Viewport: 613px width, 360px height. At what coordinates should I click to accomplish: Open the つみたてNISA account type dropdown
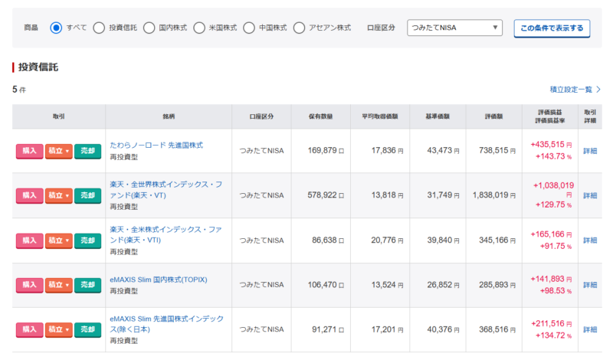click(x=454, y=28)
